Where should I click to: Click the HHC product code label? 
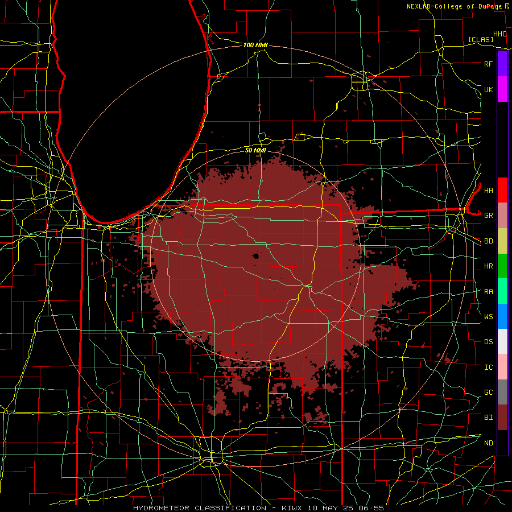(x=499, y=34)
